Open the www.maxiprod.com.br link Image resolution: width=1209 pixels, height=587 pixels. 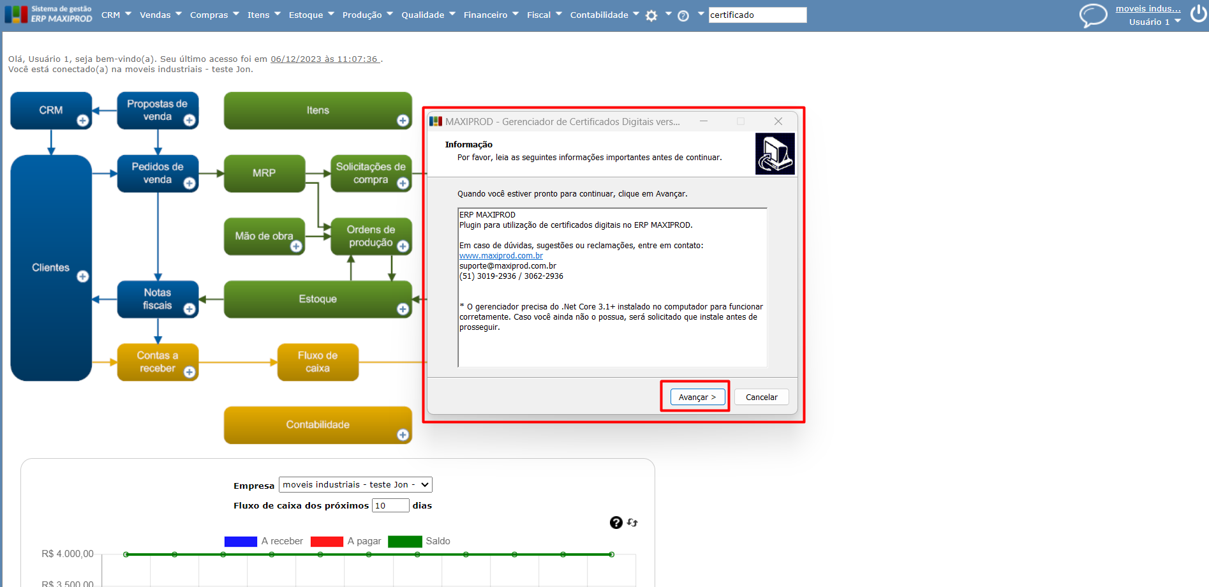(501, 256)
